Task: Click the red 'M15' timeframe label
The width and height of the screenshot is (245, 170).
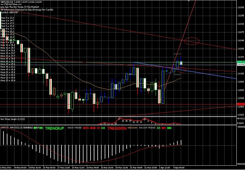Action: pyautogui.click(x=86, y=128)
